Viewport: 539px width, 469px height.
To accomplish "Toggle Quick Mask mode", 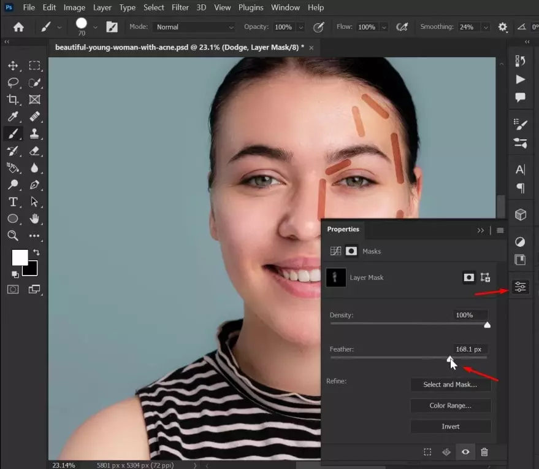I will point(13,289).
